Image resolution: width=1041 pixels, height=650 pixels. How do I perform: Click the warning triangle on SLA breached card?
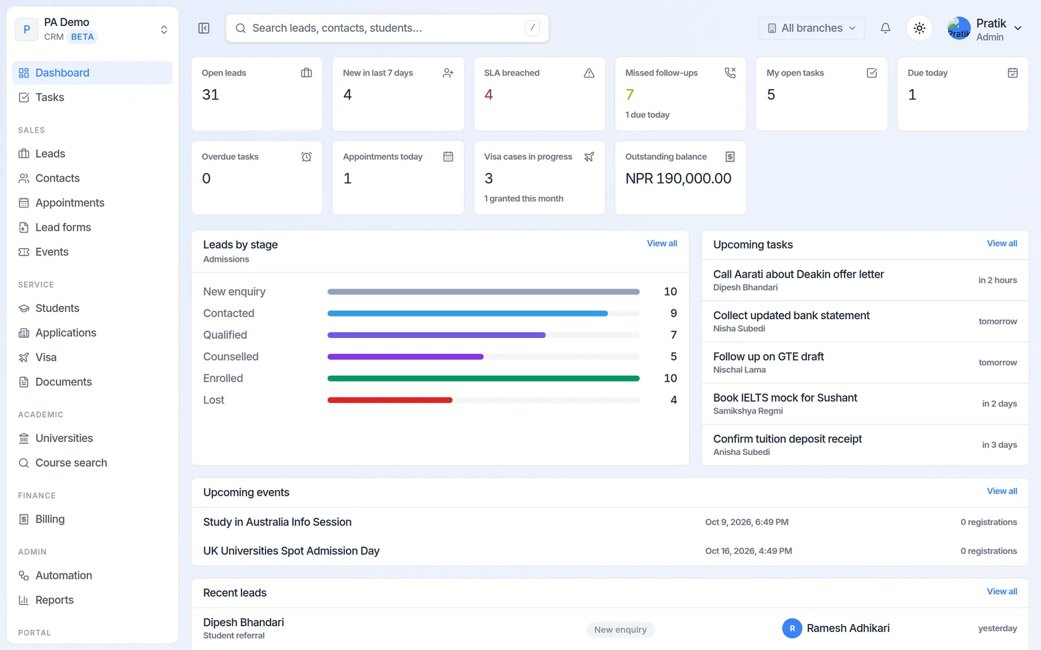click(x=589, y=73)
